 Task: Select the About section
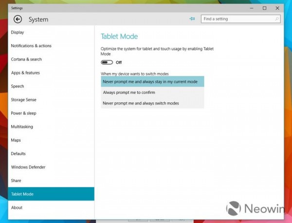pos(17,207)
